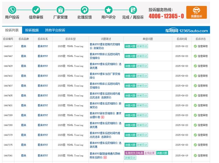Viewport: 219px width, 163px height.
Task: Click status check icon for complaint 1448167
Action: click(x=195, y=46)
